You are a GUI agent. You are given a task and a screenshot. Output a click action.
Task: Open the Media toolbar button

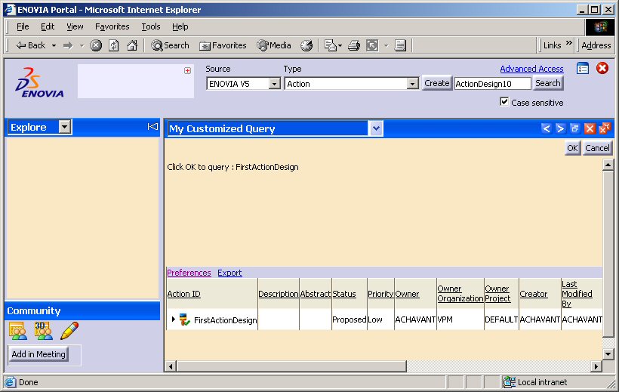tap(273, 45)
